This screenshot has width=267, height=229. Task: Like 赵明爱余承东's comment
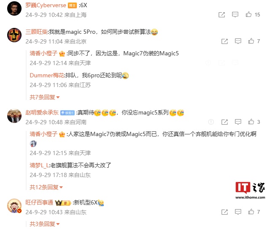251,122
